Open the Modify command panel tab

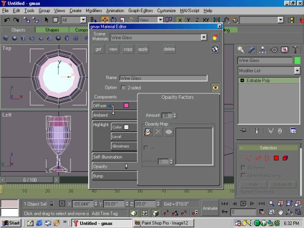[x=252, y=50]
